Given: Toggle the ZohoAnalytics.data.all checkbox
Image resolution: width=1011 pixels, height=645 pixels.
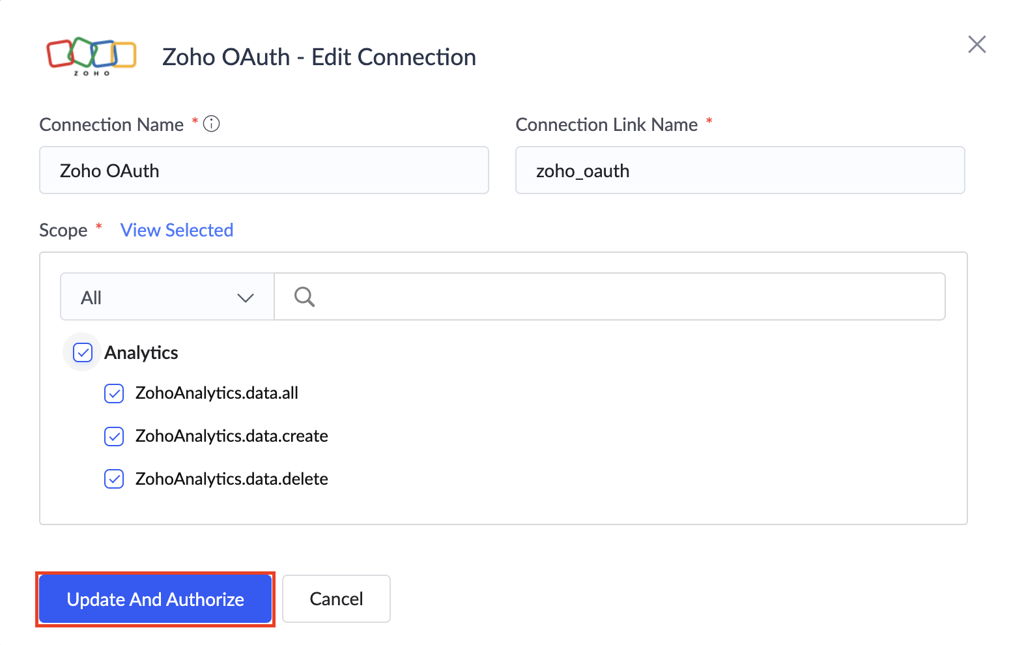Looking at the screenshot, I should pos(114,394).
